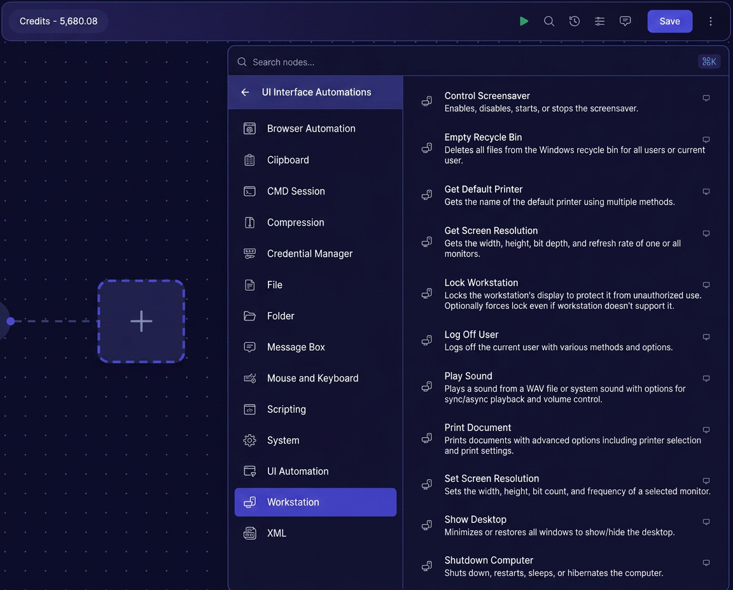Open comment icon for Empty Recycle Bin
Viewport: 733px width, 590px height.
click(706, 140)
